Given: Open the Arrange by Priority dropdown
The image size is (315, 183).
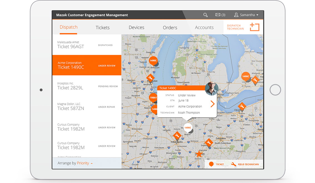Looking at the screenshot, I should point(75,163).
